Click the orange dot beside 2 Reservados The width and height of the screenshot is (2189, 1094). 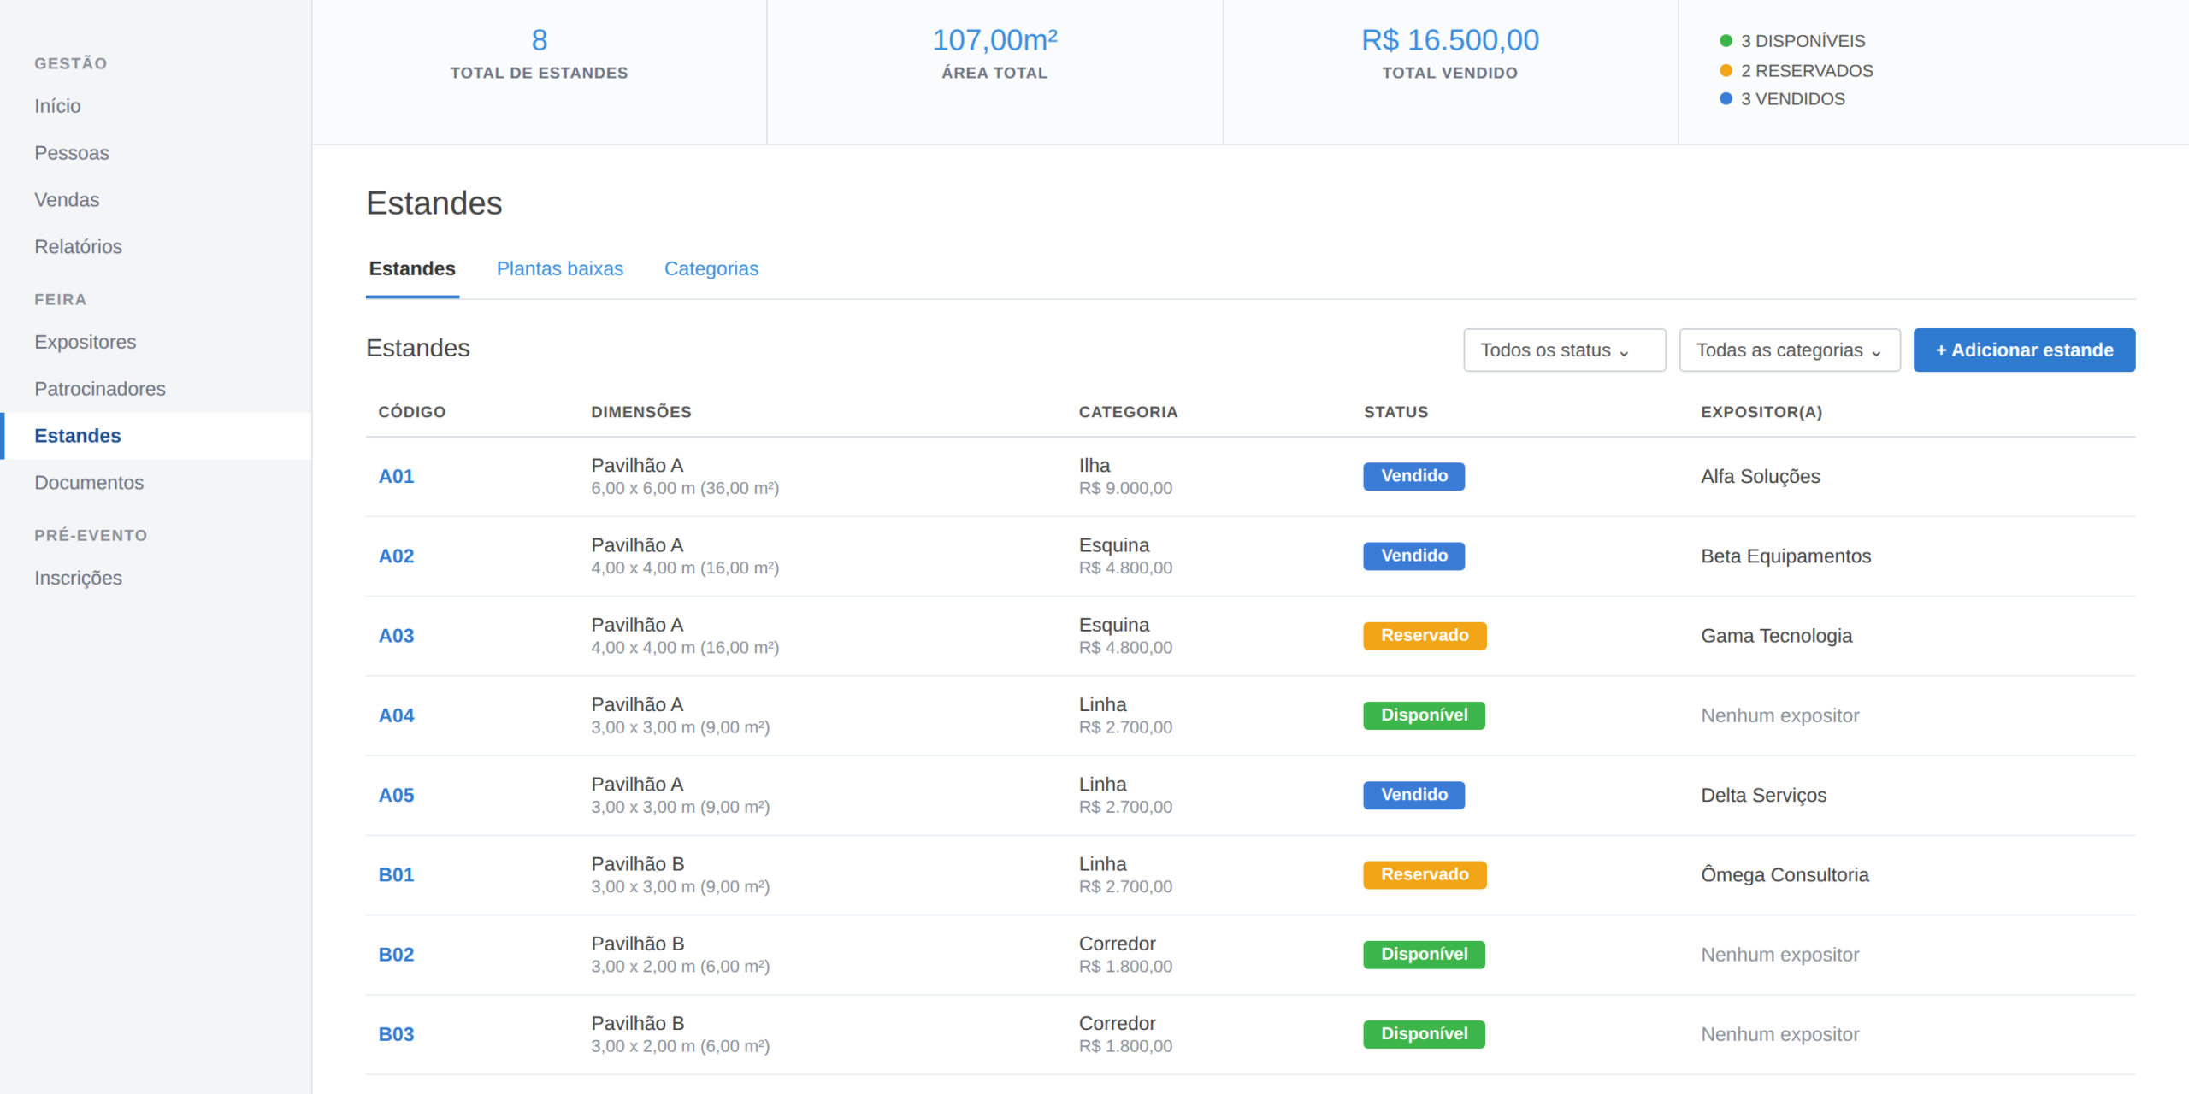1726,70
